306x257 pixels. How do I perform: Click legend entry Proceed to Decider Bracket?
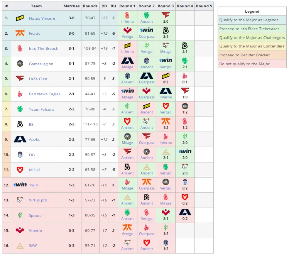pos(252,55)
